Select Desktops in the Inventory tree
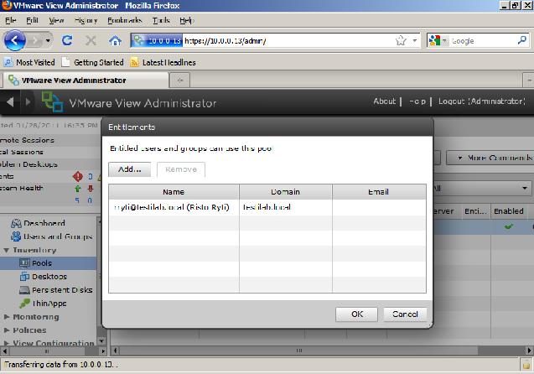 (44, 276)
